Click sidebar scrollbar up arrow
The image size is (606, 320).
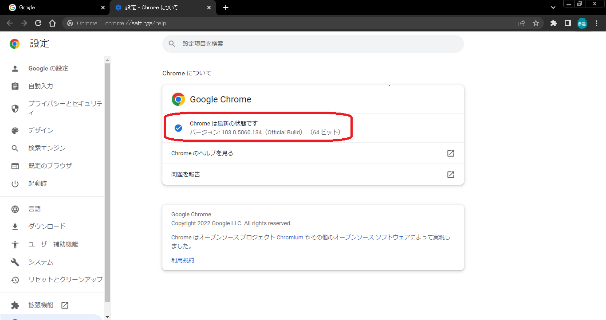click(107, 60)
